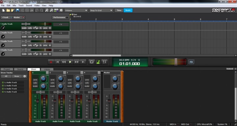Toggle automation on track 2 Audio Track
Image resolution: width=237 pixels, height=126 pixels.
[x=36, y=37]
